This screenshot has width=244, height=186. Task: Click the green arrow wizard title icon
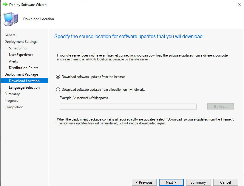[x=5, y=5]
